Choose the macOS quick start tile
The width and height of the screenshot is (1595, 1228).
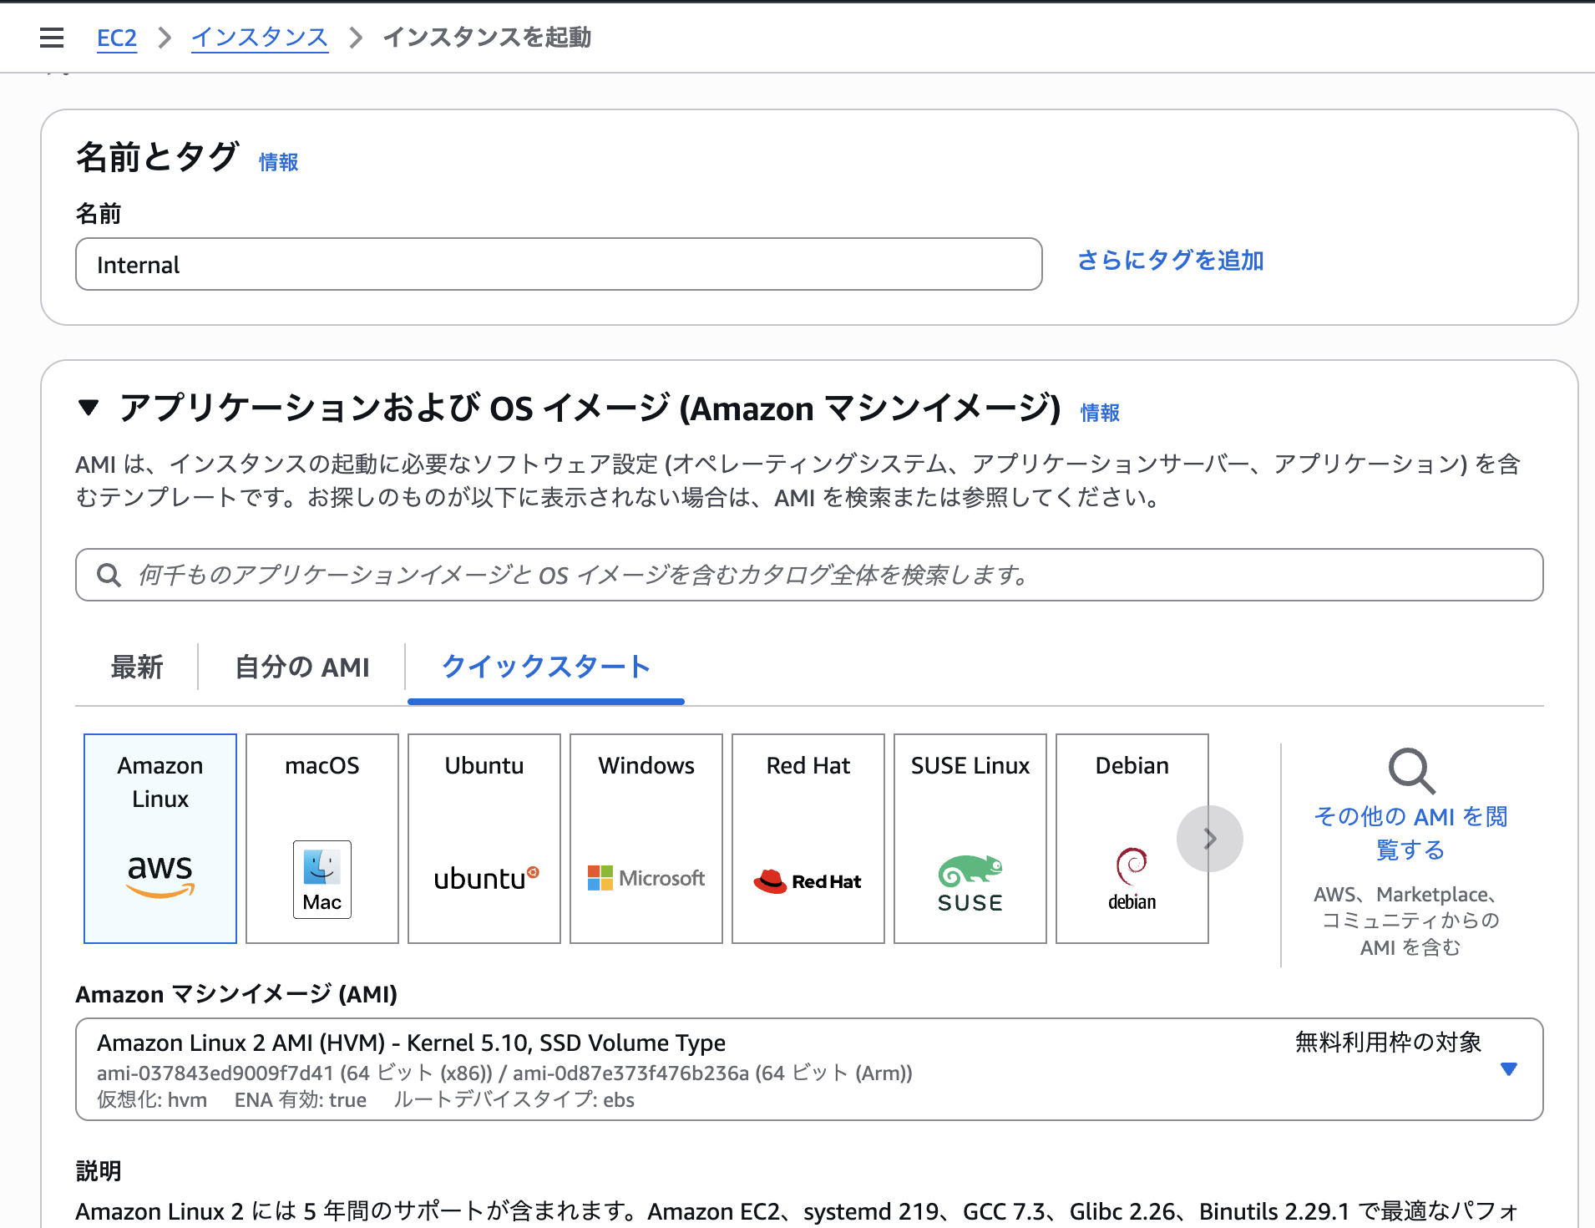coord(322,838)
